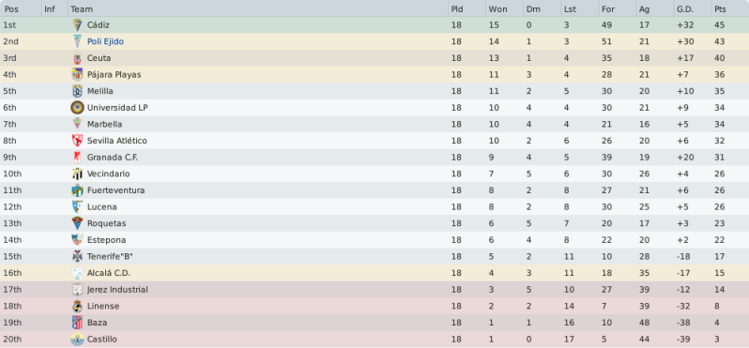Click the Pájara Playas team name
The image size is (749, 348).
click(x=114, y=75)
